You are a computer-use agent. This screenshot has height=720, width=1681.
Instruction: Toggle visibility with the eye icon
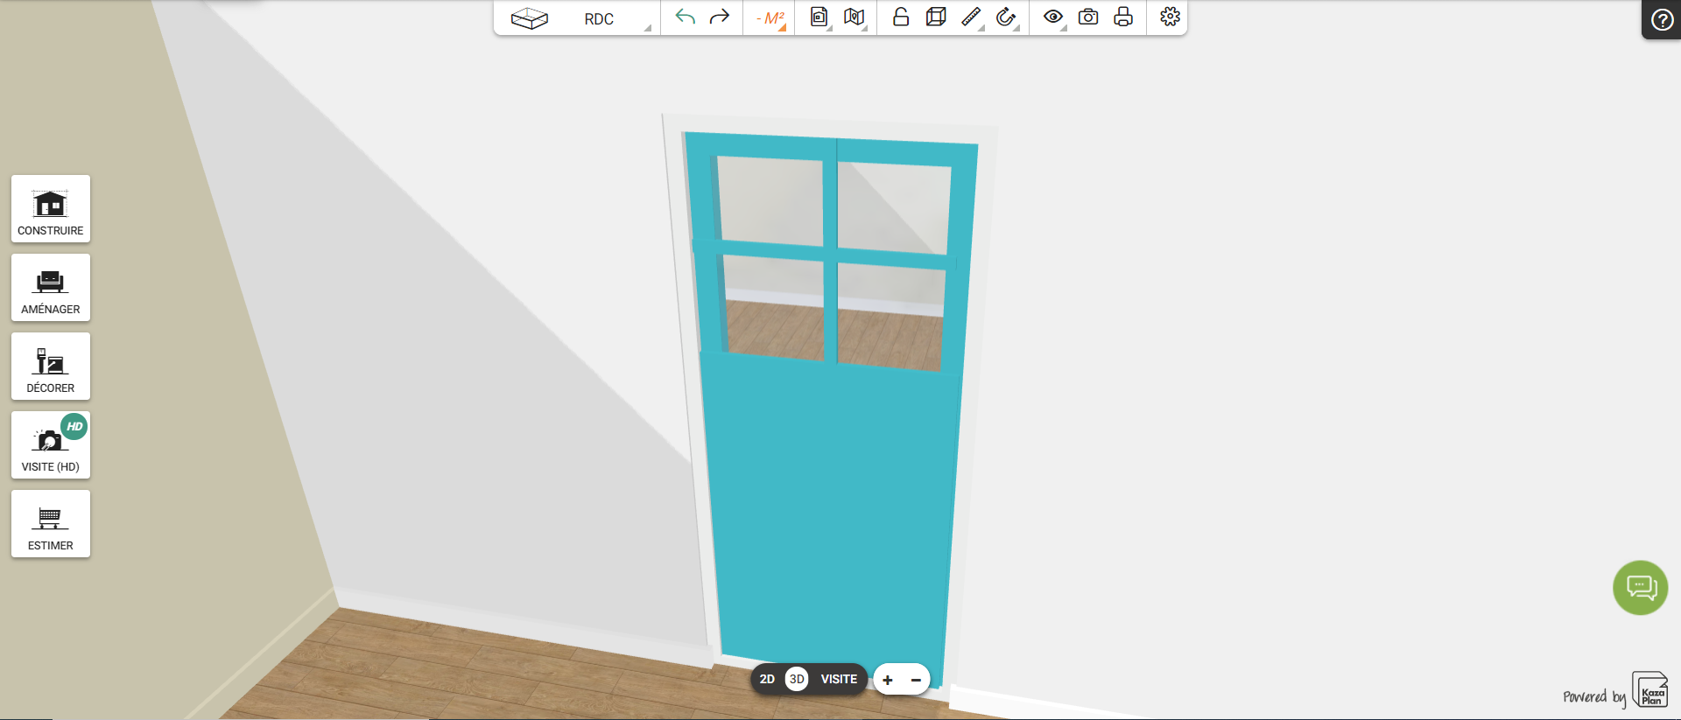[x=1054, y=17]
